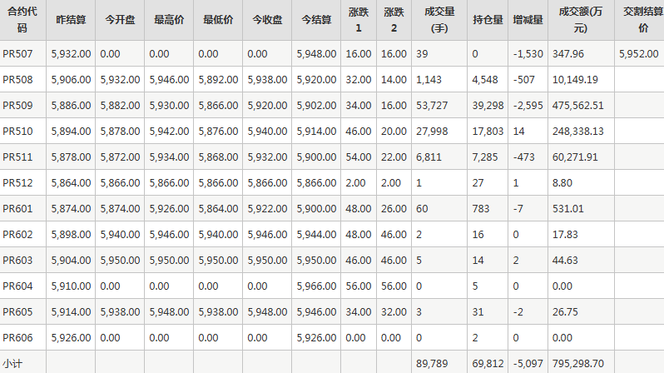Screen dimensions: 664x373
Task: Select contract code PR604
Action: 17,286
